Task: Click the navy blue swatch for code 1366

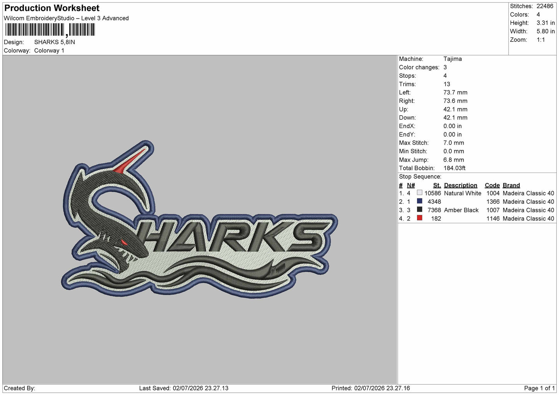Action: 419,201
